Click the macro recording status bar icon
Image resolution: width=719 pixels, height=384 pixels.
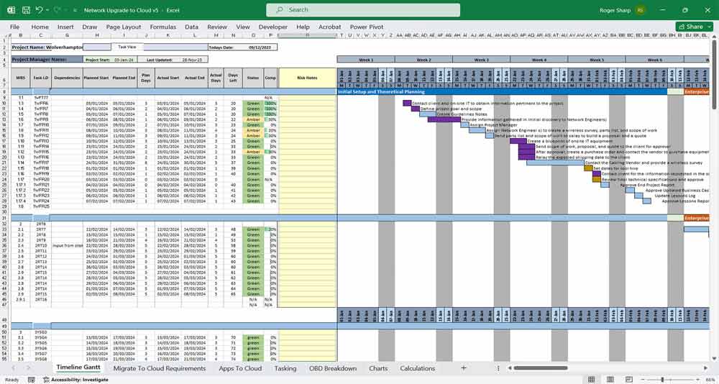click(31, 380)
